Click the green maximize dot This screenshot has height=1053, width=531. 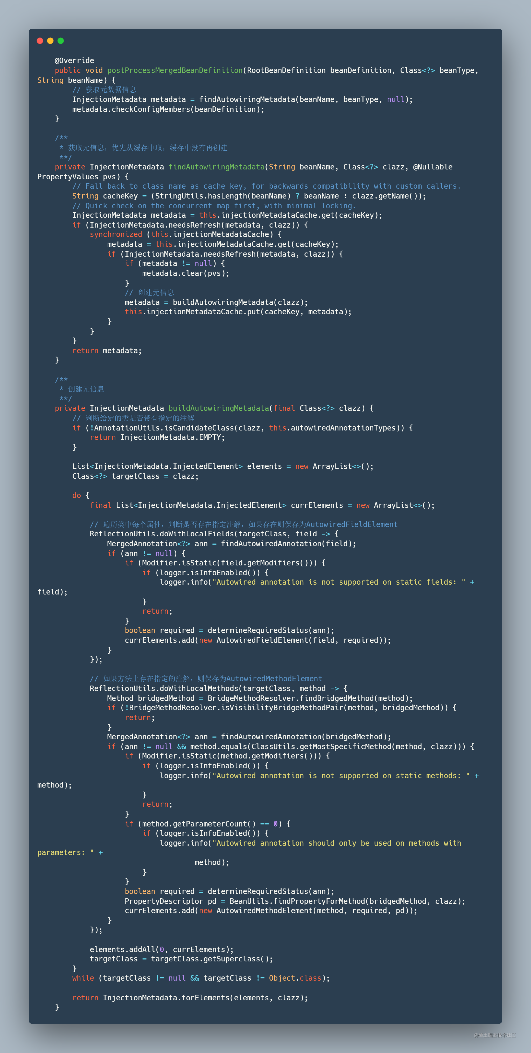point(61,40)
